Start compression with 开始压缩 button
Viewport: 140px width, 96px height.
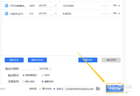click(x=115, y=89)
